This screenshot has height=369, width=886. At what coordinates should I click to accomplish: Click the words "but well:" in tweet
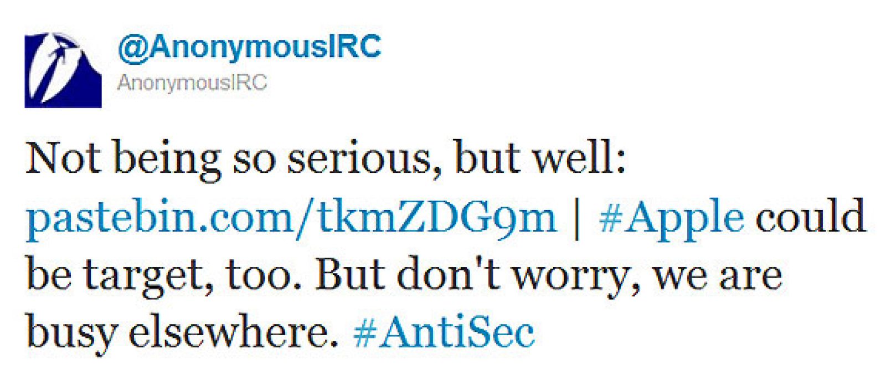pyautogui.click(x=540, y=158)
